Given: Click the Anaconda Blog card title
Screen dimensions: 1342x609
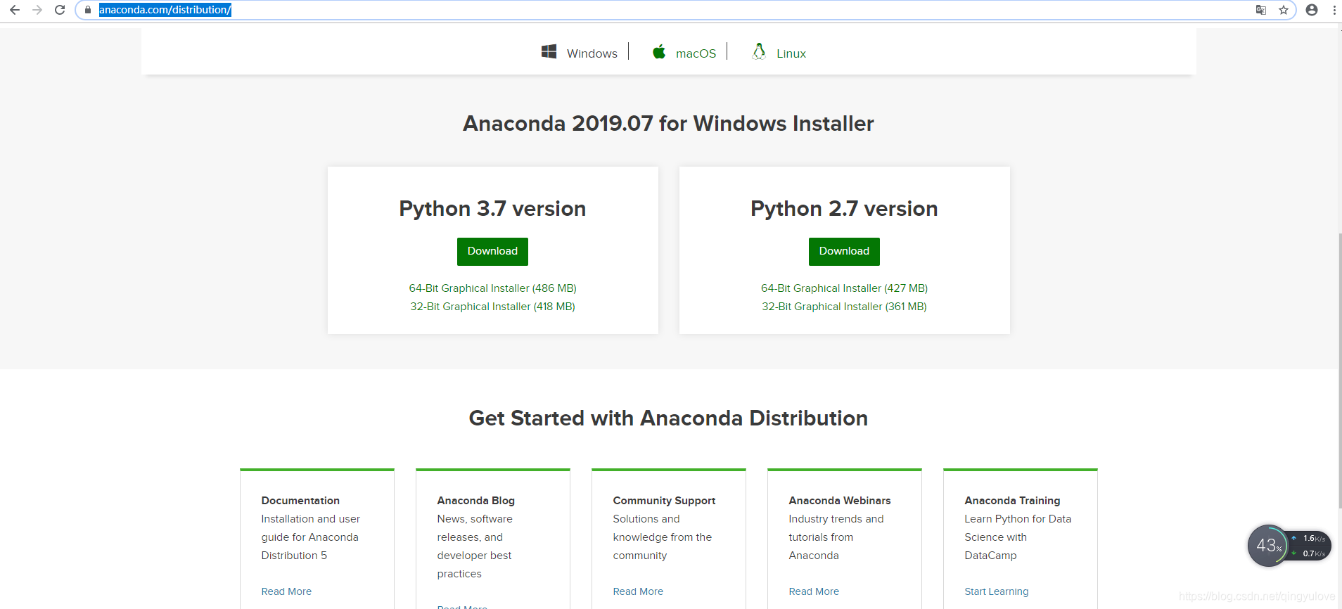Looking at the screenshot, I should (476, 501).
